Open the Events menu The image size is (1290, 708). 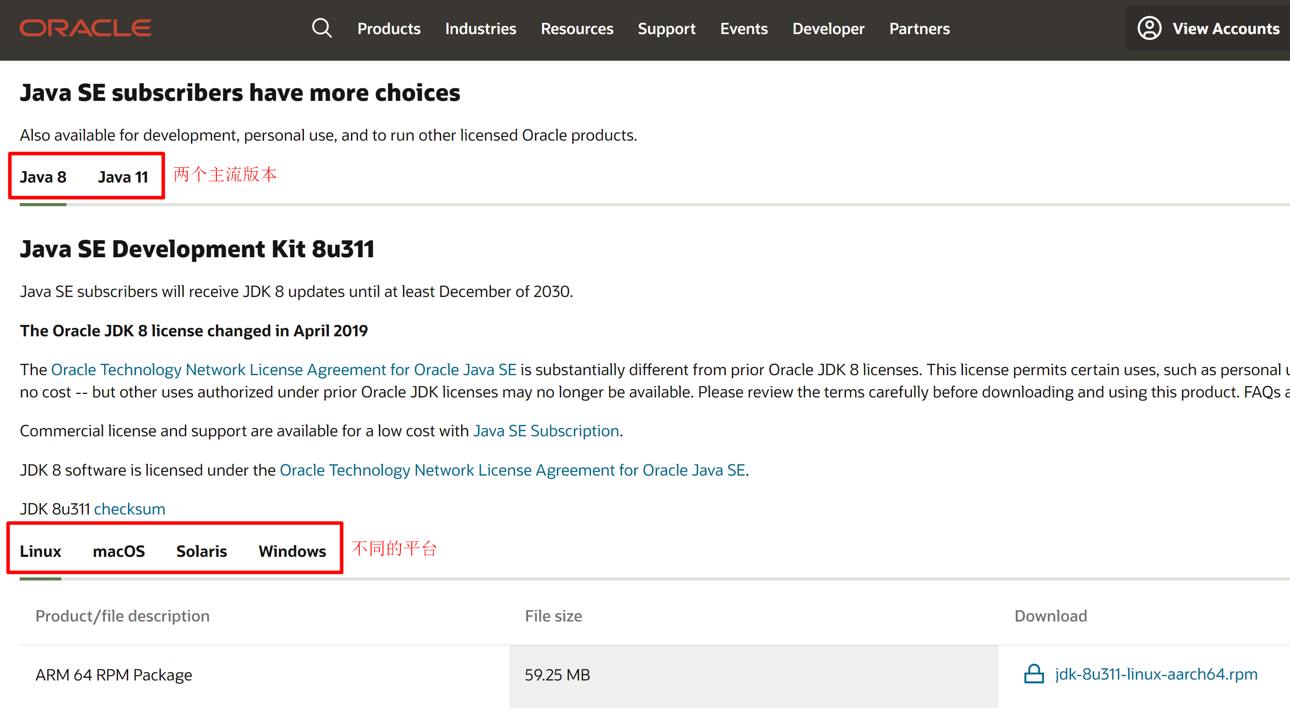click(744, 28)
